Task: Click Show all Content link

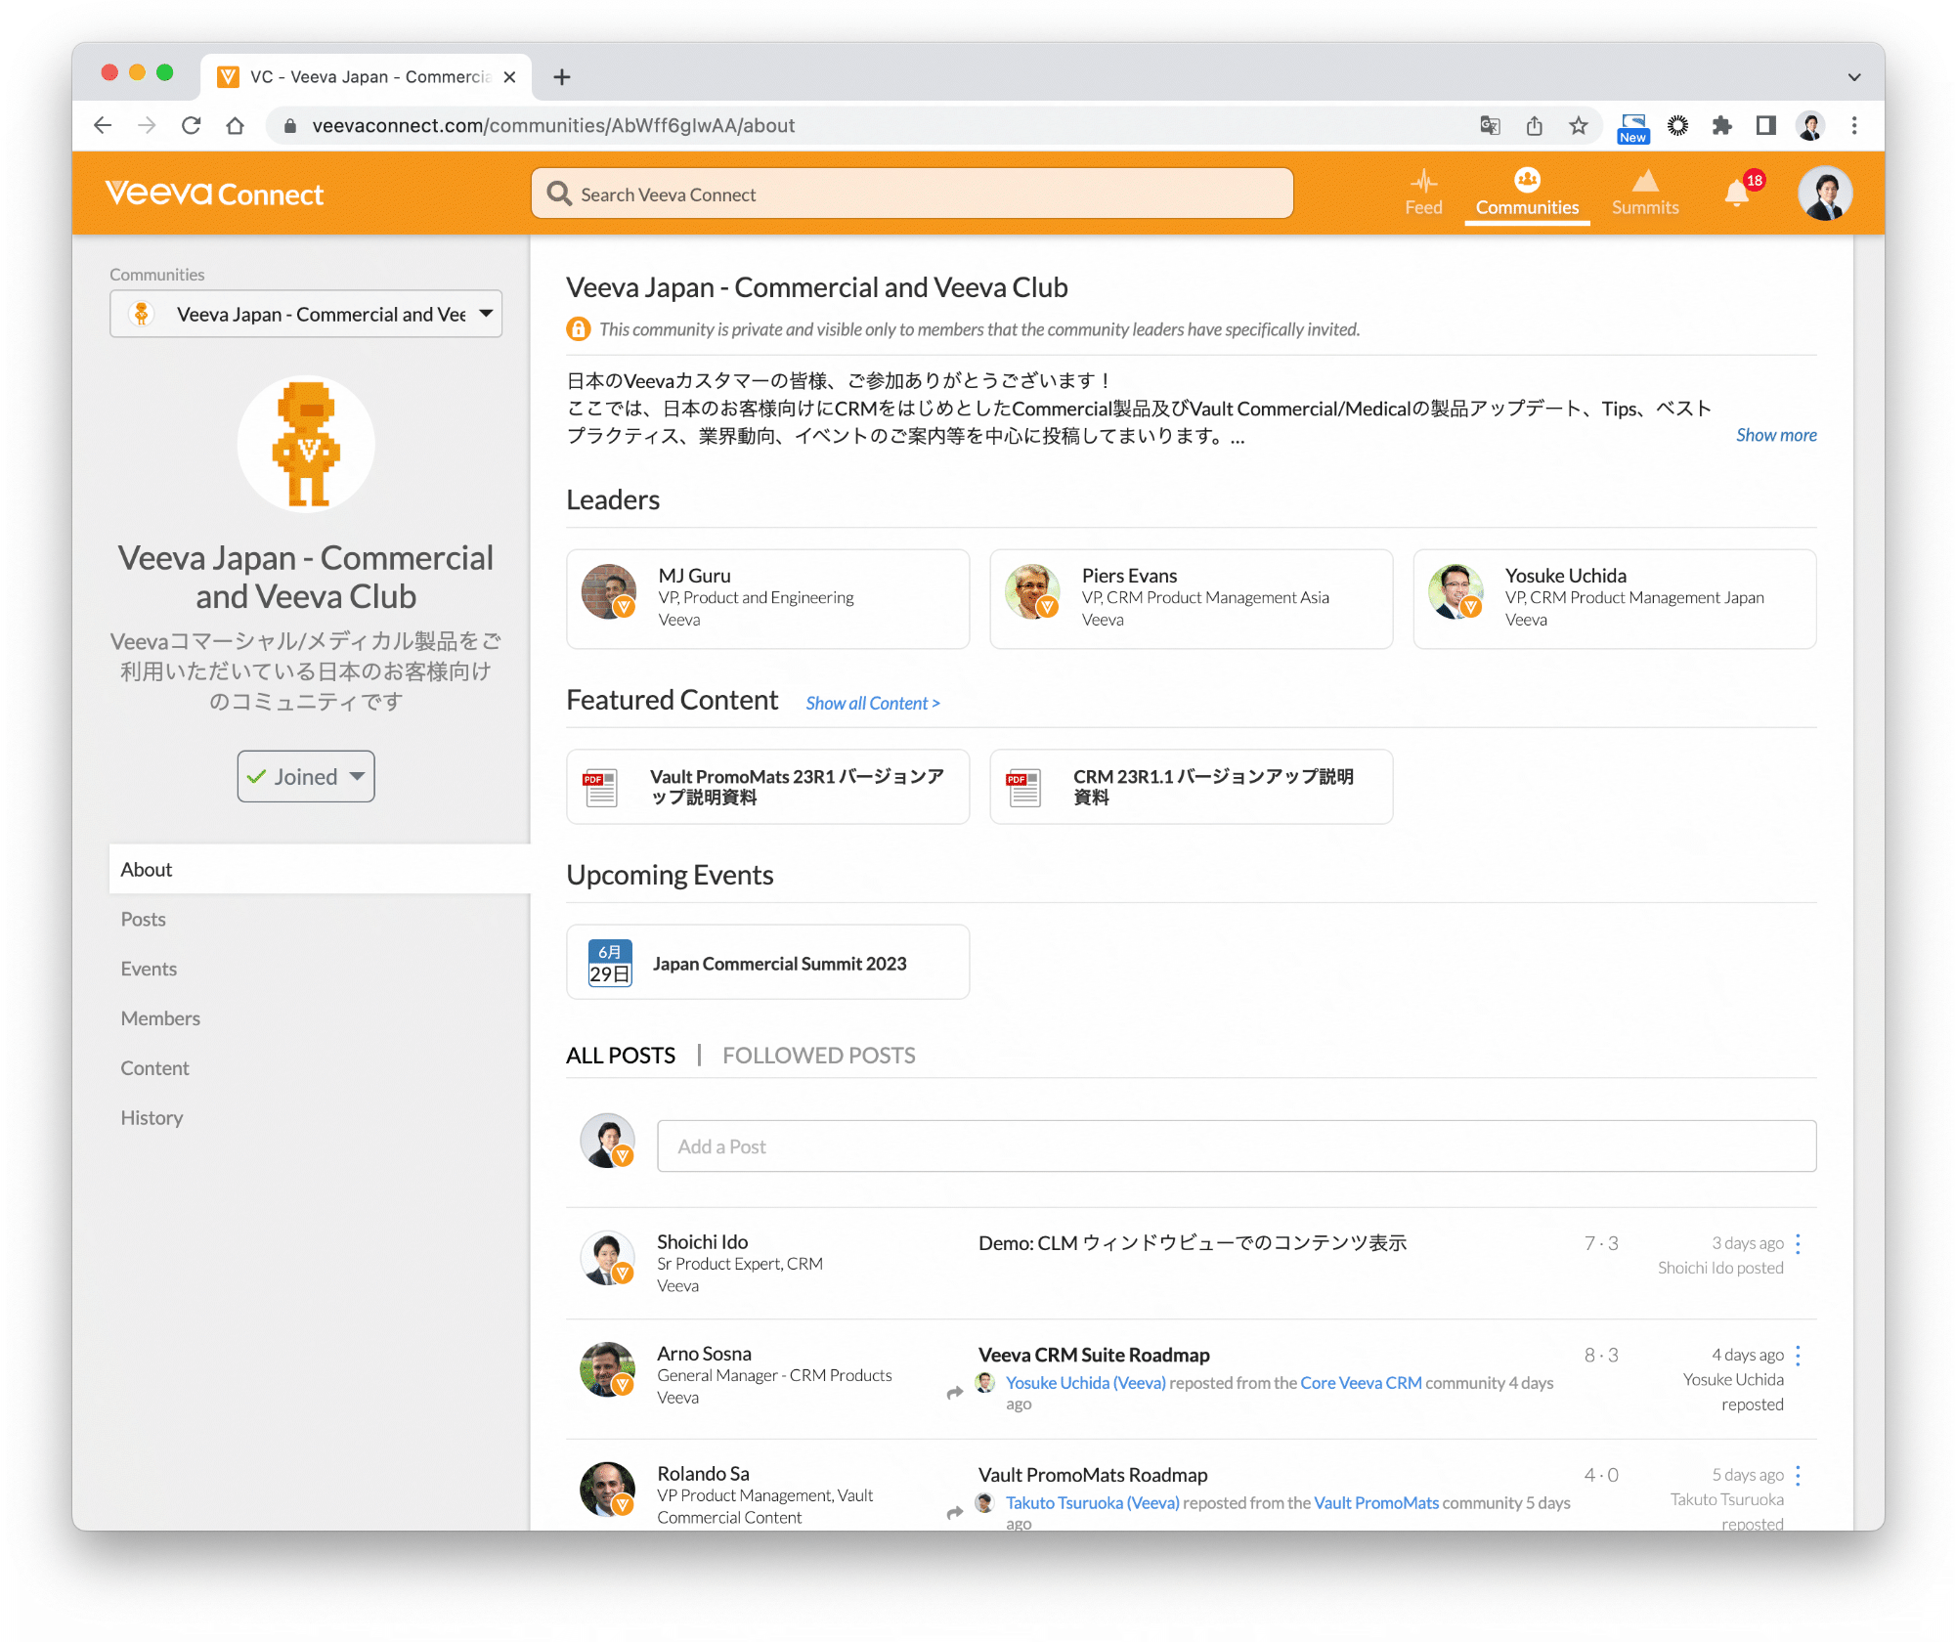Action: (872, 703)
